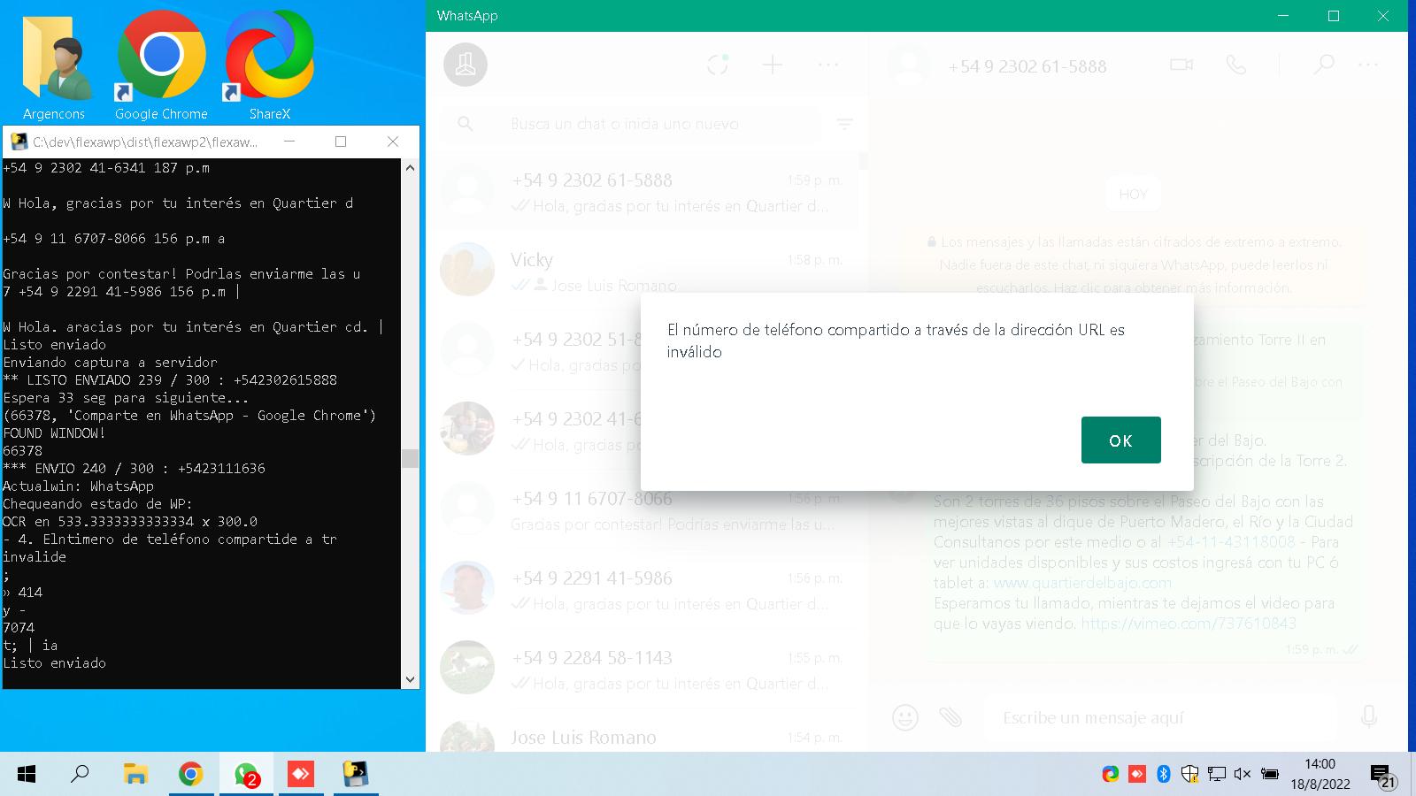Switch to WhatsApp in the taskbar
The height and width of the screenshot is (796, 1416).
246,775
